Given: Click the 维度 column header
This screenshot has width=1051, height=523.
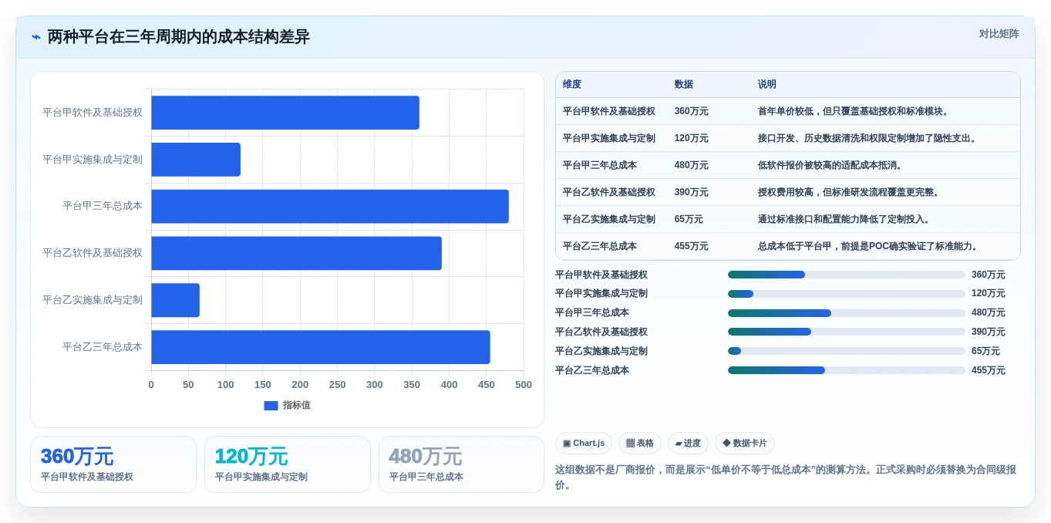Looking at the screenshot, I should pyautogui.click(x=572, y=85).
